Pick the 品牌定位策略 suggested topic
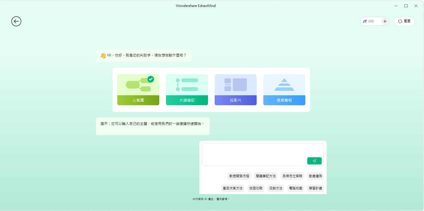Image resolution: width=424 pixels, height=211 pixels. click(x=292, y=176)
